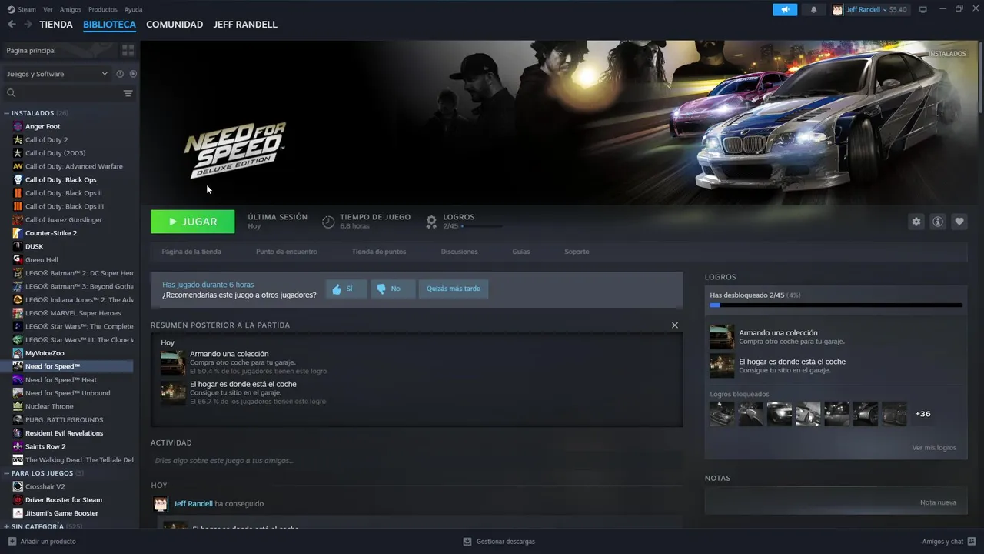Image resolution: width=984 pixels, height=554 pixels.
Task: Click the main page scrollbar
Action: [x=980, y=77]
